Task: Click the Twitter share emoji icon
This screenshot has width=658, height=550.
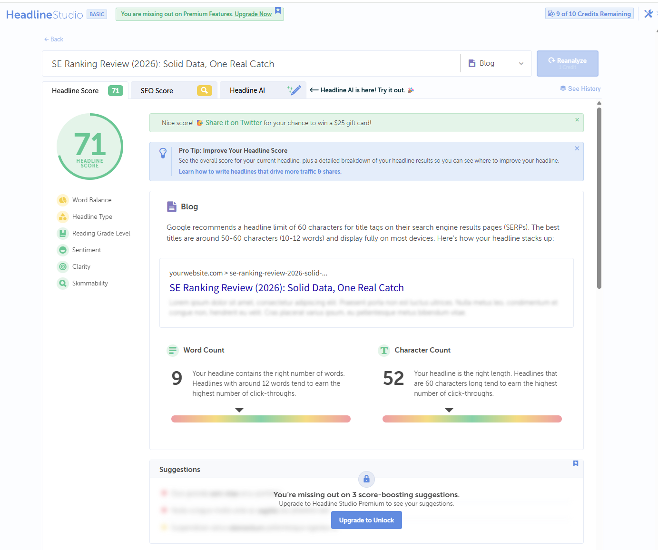Action: click(x=200, y=123)
